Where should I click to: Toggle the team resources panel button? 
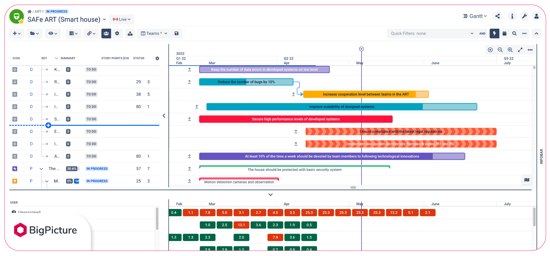(x=106, y=34)
